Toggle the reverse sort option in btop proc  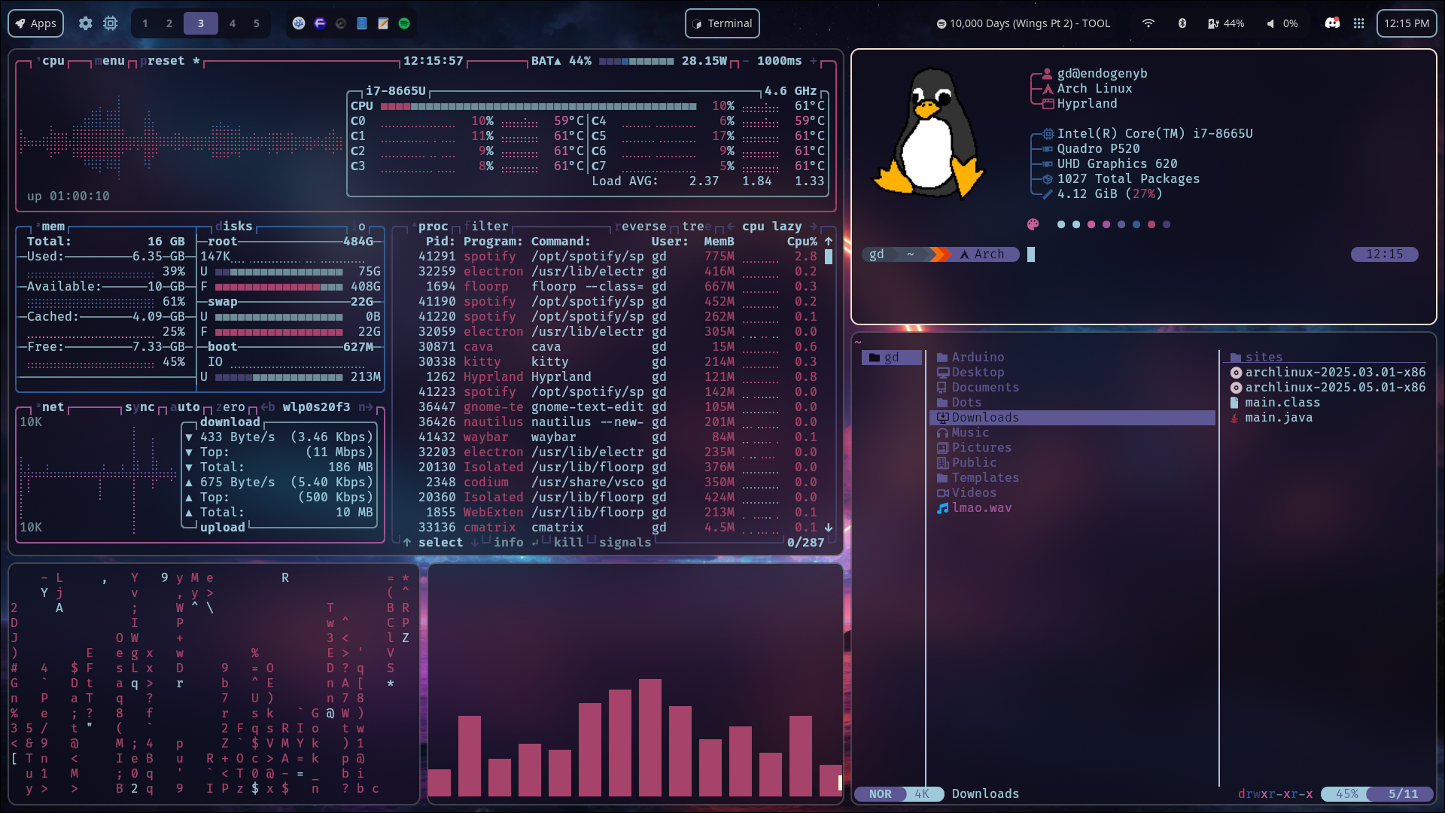(x=640, y=226)
